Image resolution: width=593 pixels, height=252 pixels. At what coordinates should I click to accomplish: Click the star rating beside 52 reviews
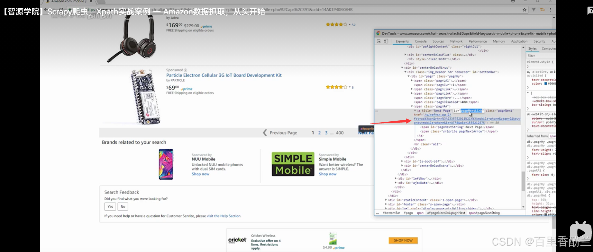click(x=336, y=24)
